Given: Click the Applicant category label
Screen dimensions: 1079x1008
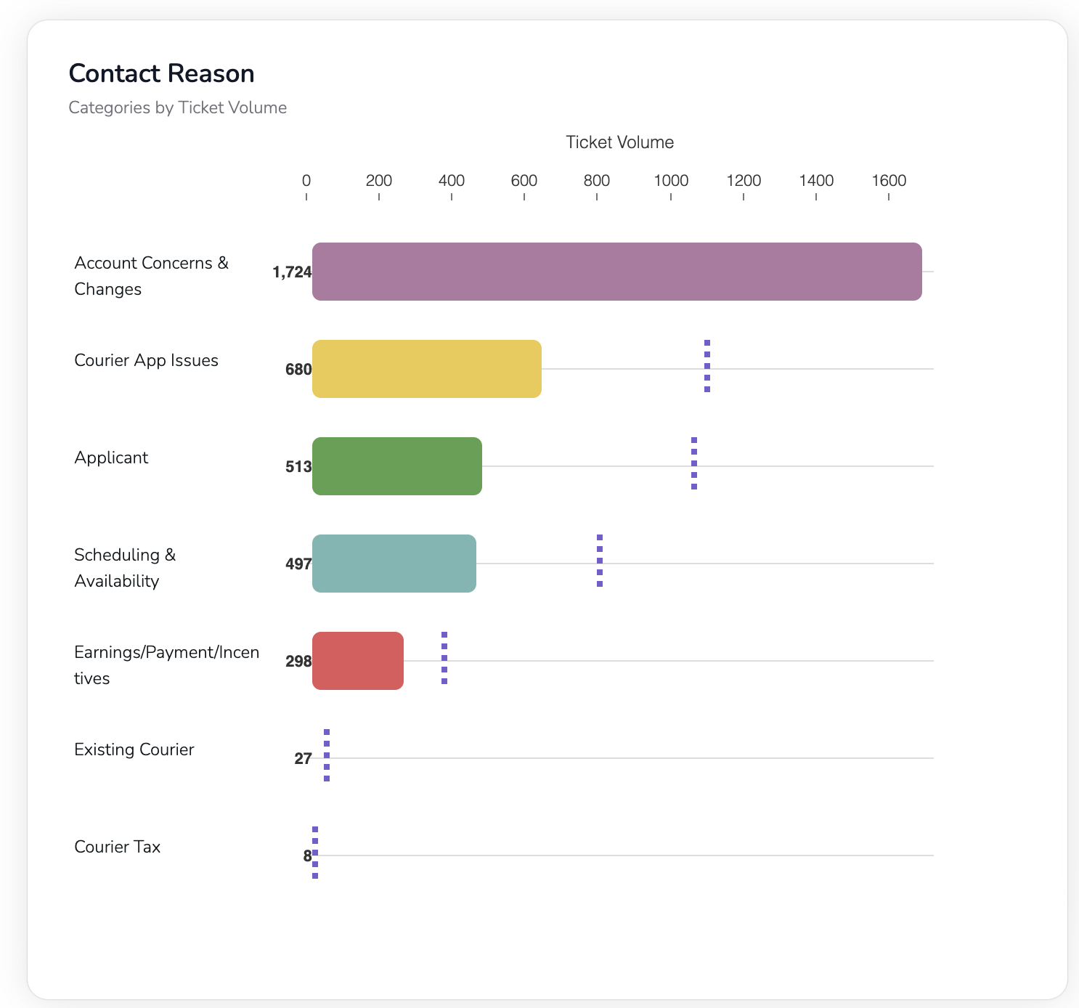Looking at the screenshot, I should pyautogui.click(x=111, y=458).
